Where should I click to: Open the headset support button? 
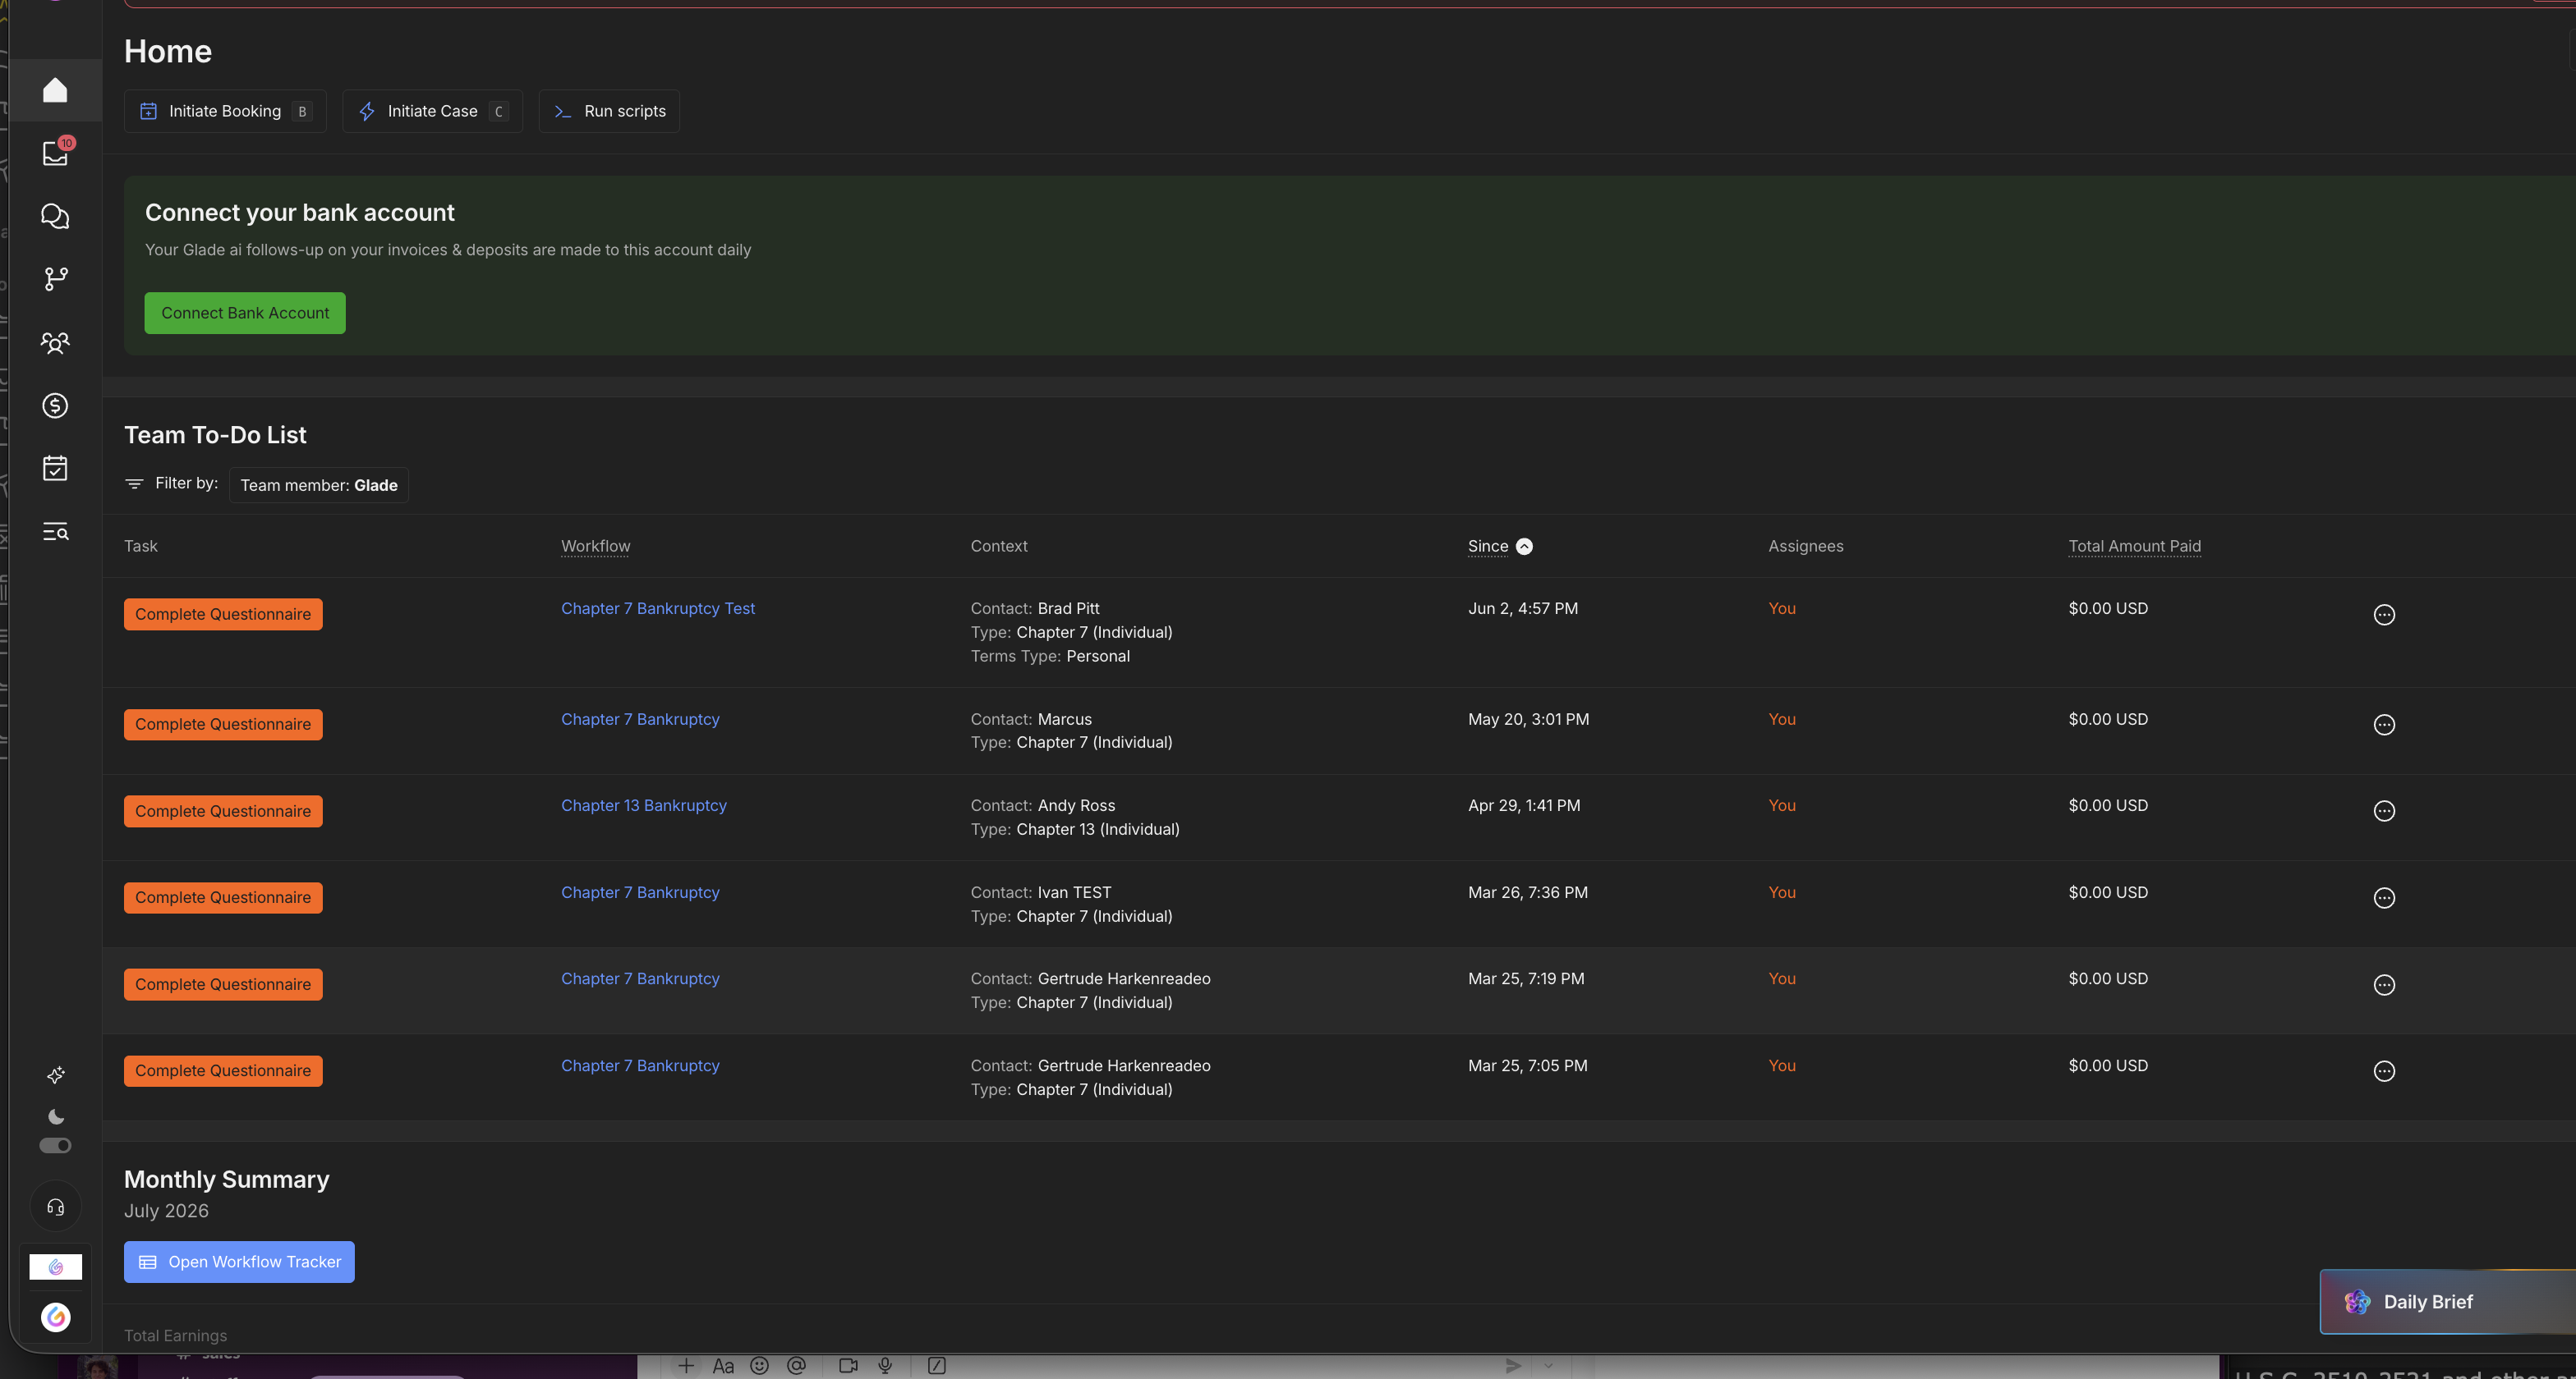[55, 1207]
